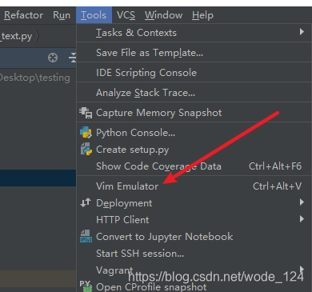
Task: Toggle Vim Emulator
Action: click(x=194, y=186)
